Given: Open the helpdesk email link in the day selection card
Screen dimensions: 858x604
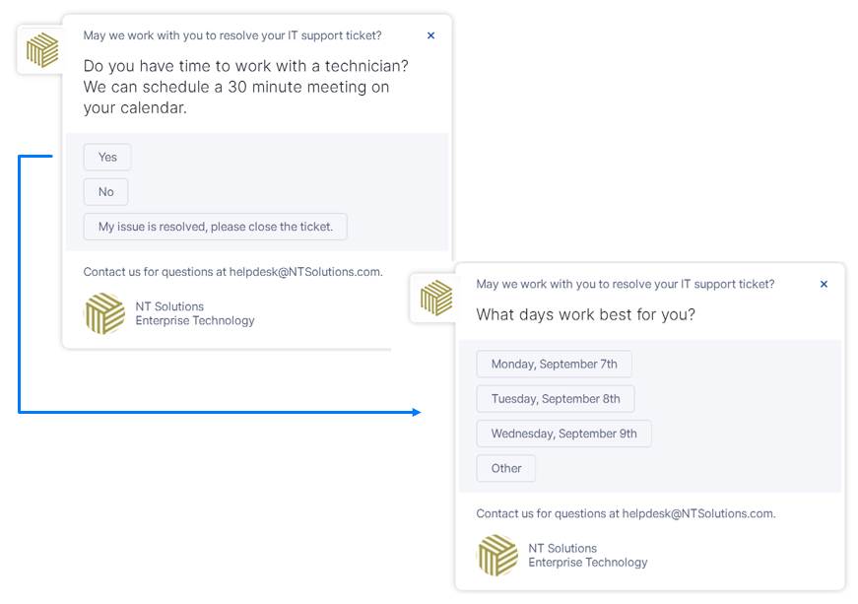Looking at the screenshot, I should pyautogui.click(x=698, y=513).
